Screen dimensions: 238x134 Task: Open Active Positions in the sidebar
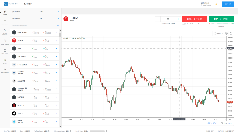(5, 32)
